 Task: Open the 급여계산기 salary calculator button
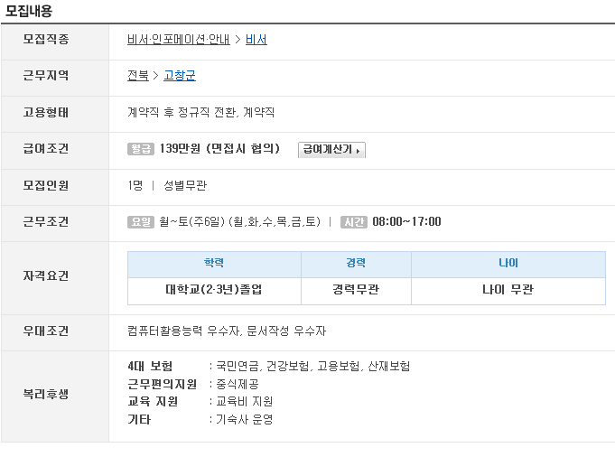331,149
